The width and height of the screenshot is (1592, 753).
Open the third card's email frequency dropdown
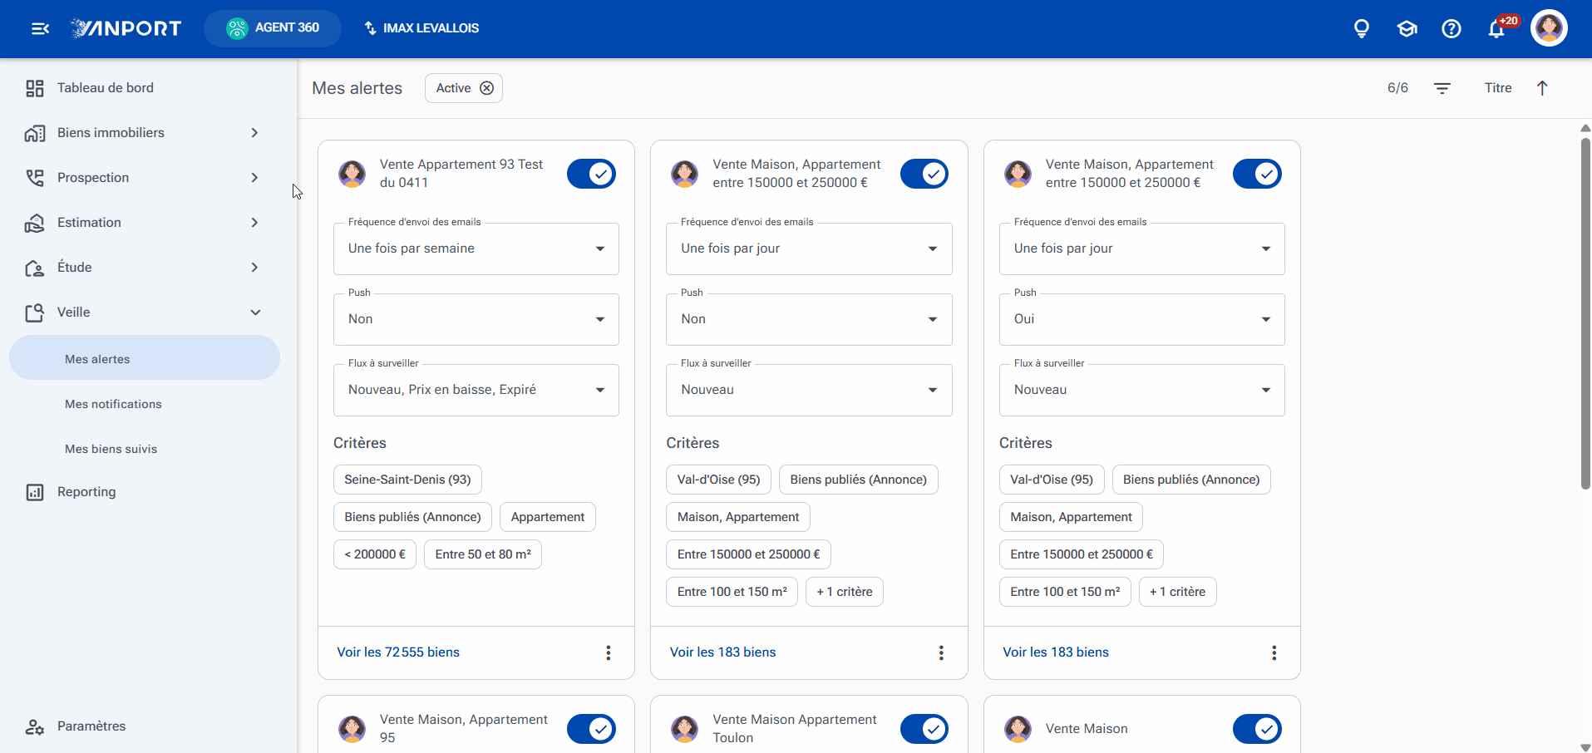pyautogui.click(x=1142, y=249)
